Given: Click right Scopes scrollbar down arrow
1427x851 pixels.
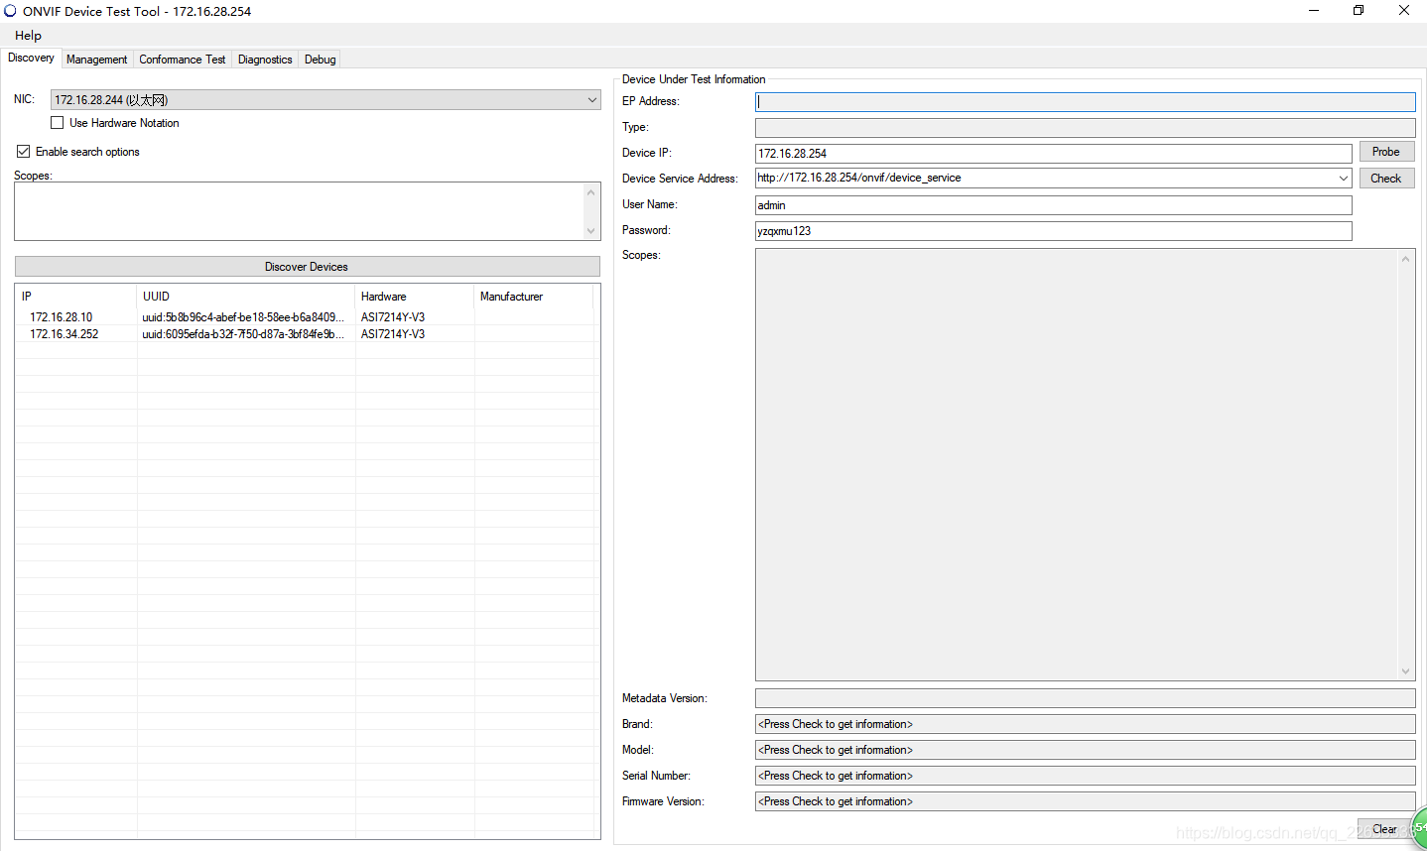Looking at the screenshot, I should click(1405, 671).
